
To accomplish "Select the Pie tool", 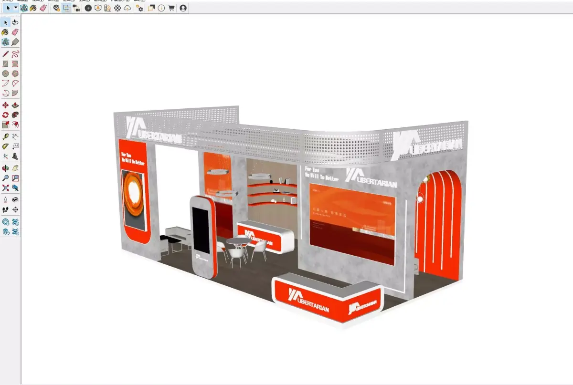I will (15, 93).
